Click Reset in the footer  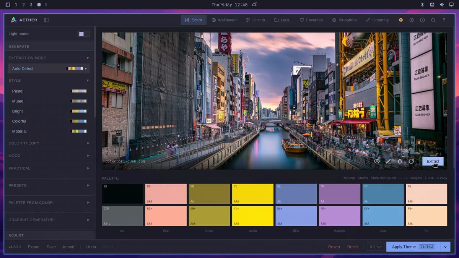pyautogui.click(x=352, y=247)
